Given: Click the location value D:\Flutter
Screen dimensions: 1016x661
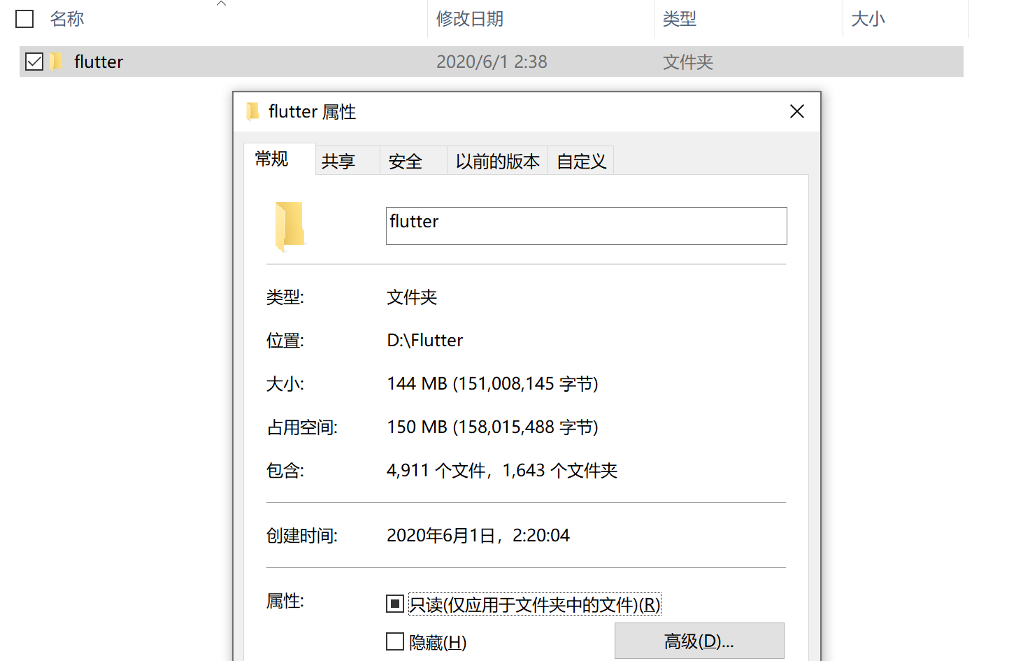Looking at the screenshot, I should click(x=425, y=340).
